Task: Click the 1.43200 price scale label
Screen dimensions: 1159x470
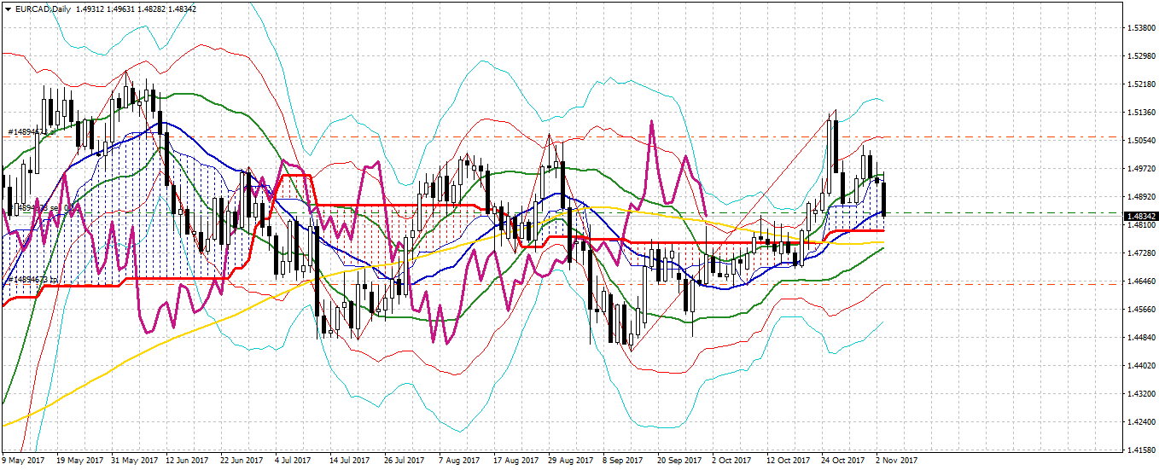Action: coord(1140,394)
